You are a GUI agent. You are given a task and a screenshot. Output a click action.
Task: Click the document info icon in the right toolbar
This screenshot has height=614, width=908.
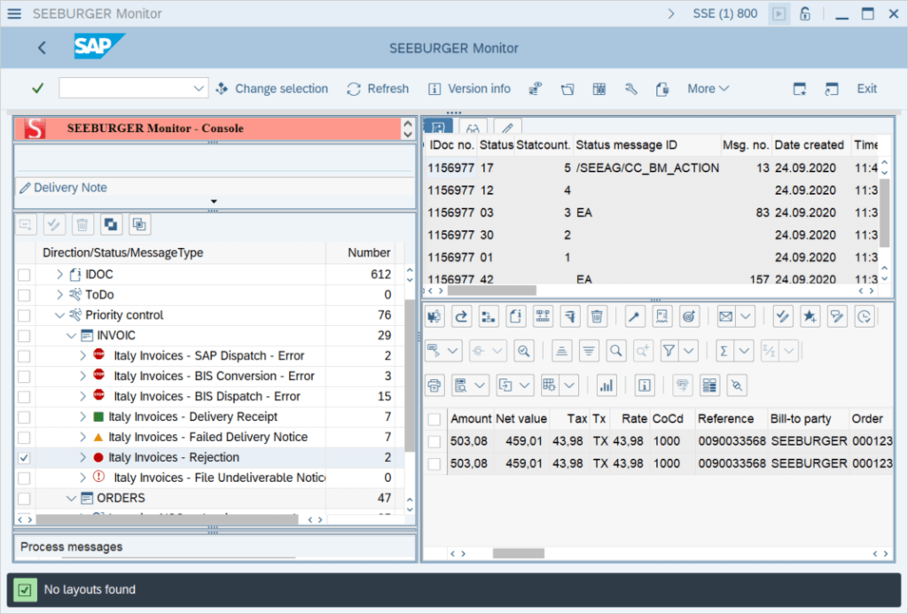pos(515,316)
